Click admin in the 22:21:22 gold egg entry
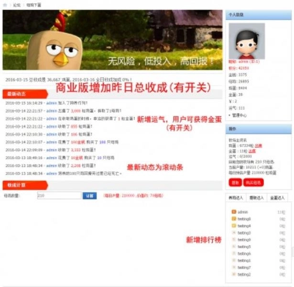 point(52,119)
